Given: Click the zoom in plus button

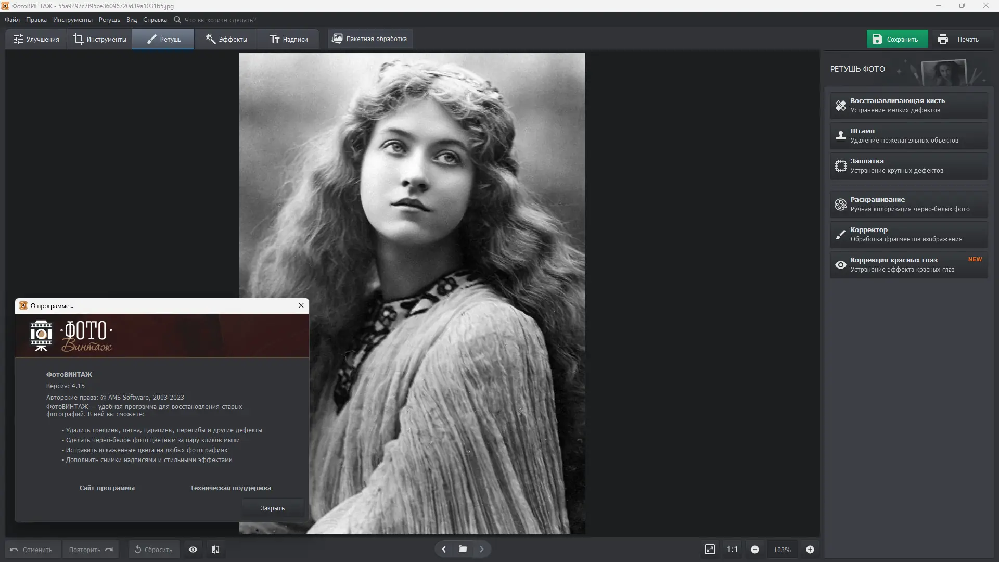Looking at the screenshot, I should (x=810, y=550).
